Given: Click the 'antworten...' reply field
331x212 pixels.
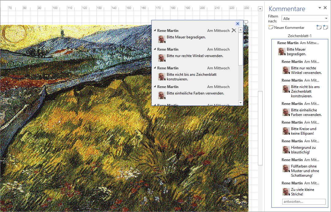Looking at the screenshot, I should [x=304, y=202].
